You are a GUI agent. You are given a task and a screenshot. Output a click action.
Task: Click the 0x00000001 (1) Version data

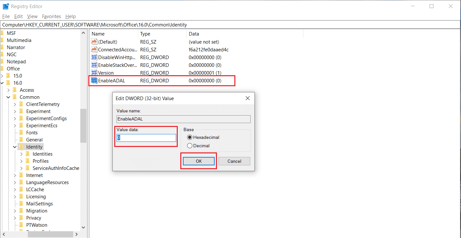[205, 73]
